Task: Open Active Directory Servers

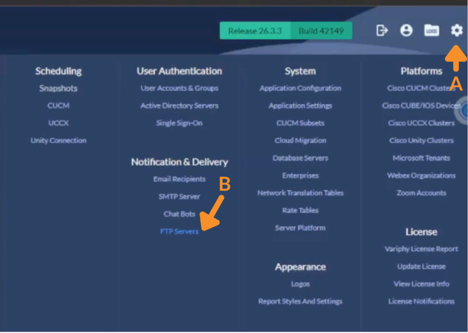Action: 179,106
